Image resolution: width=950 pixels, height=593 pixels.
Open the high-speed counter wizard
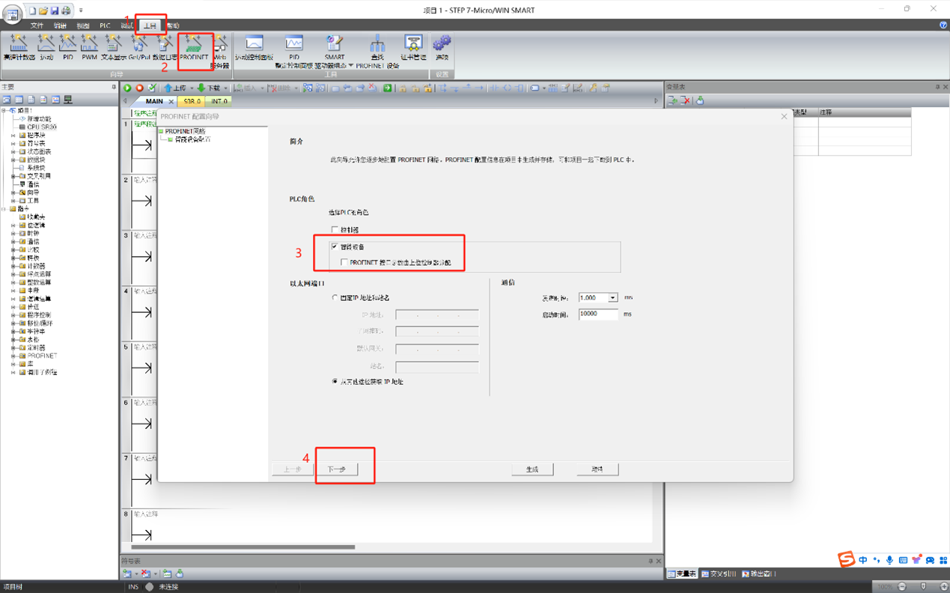pyautogui.click(x=19, y=48)
